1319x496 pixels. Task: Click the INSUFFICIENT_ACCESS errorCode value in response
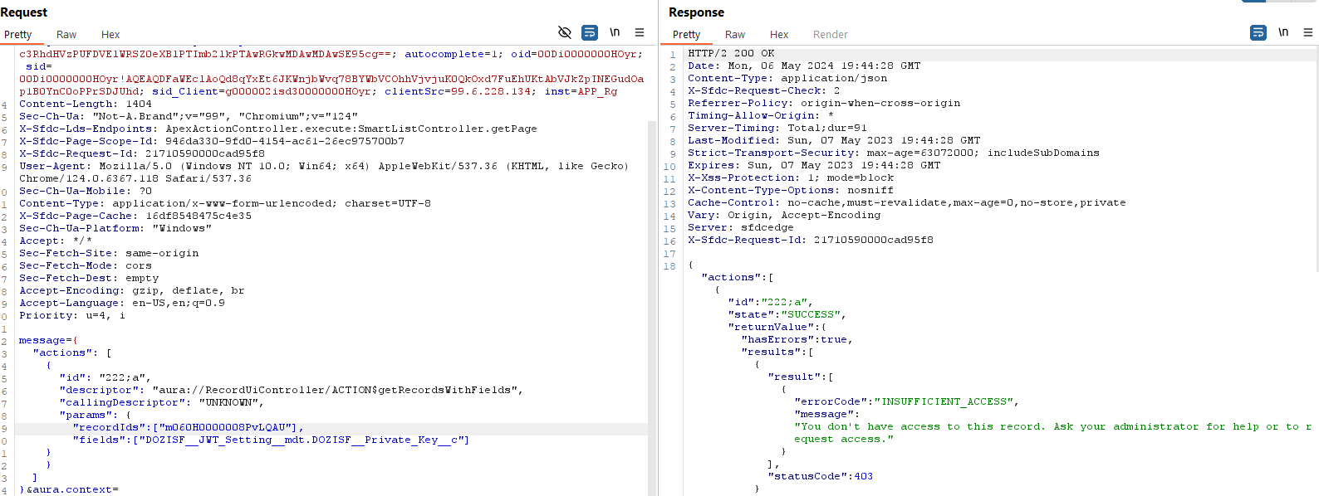click(945, 401)
